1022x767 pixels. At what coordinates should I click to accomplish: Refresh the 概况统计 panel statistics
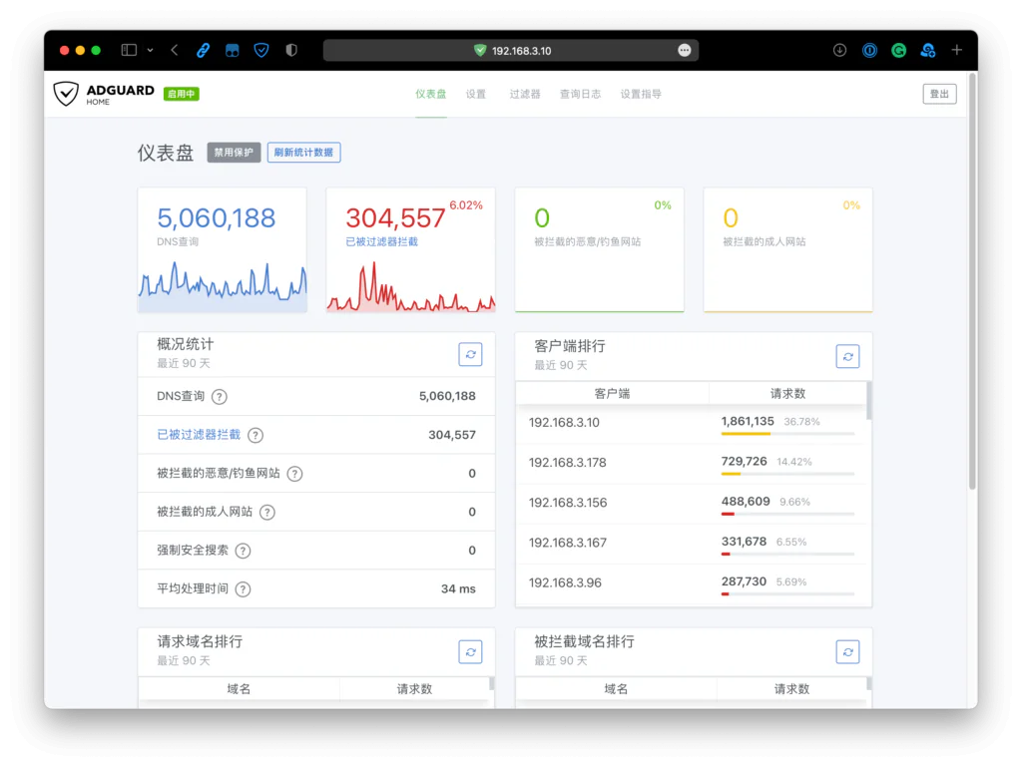pyautogui.click(x=470, y=354)
